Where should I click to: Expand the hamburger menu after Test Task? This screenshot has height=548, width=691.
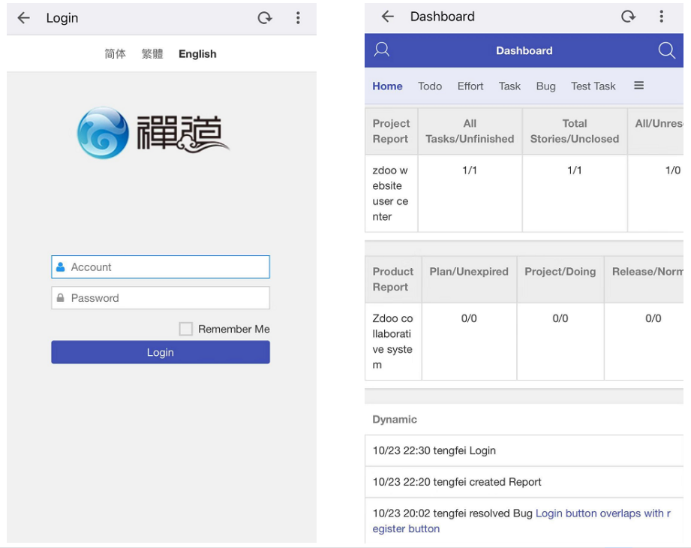[x=639, y=86]
